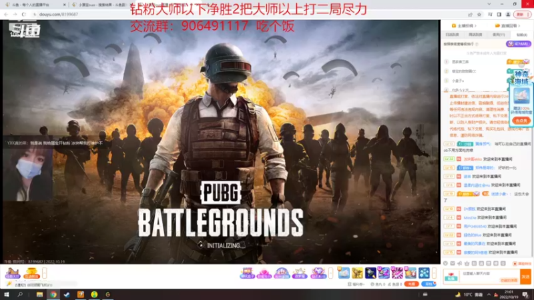Open the Chrome profile avatar
The image size is (534, 300).
click(x=508, y=15)
